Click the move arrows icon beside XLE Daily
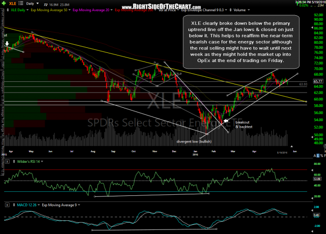 [x=8, y=10]
